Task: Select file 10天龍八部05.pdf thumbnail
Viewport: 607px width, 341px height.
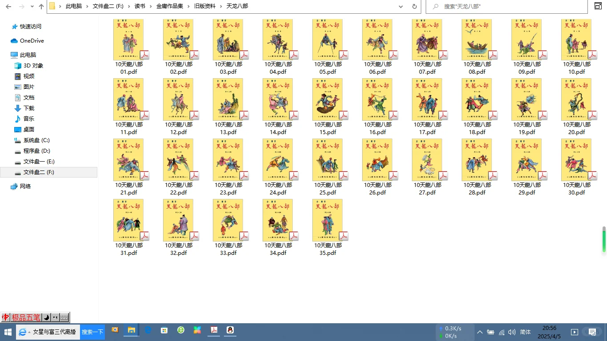Action: coord(327,40)
